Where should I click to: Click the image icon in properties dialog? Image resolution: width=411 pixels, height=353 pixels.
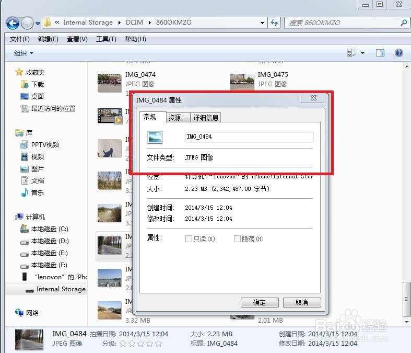pyautogui.click(x=155, y=138)
